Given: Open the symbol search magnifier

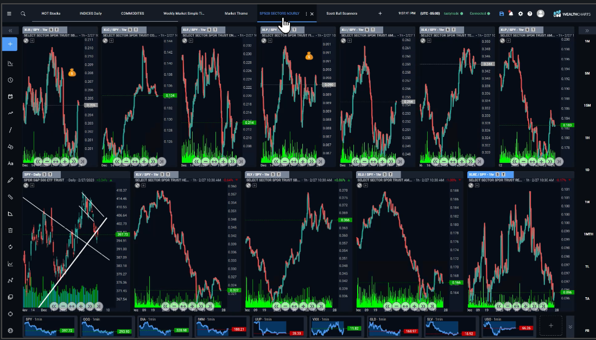Looking at the screenshot, I should point(23,14).
